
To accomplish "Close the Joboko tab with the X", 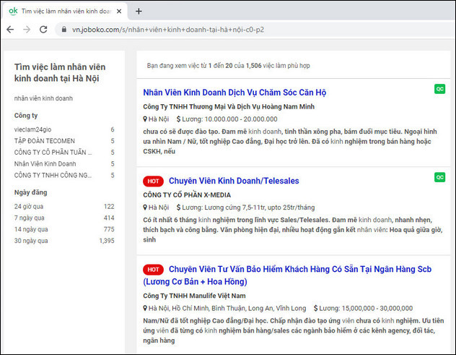I will (119, 11).
